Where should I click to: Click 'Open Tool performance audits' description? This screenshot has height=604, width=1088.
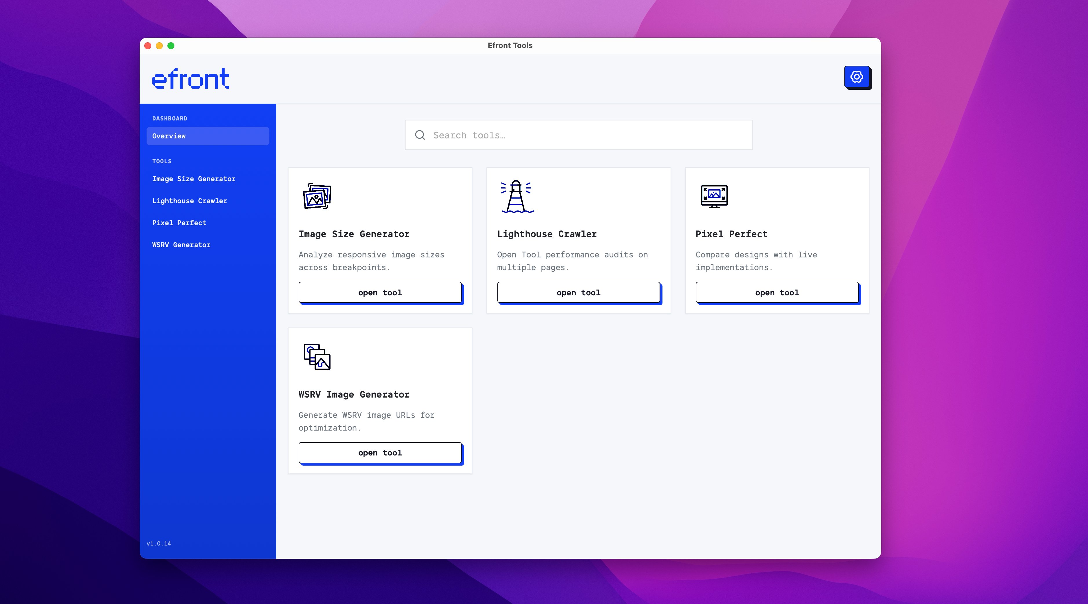coord(572,261)
